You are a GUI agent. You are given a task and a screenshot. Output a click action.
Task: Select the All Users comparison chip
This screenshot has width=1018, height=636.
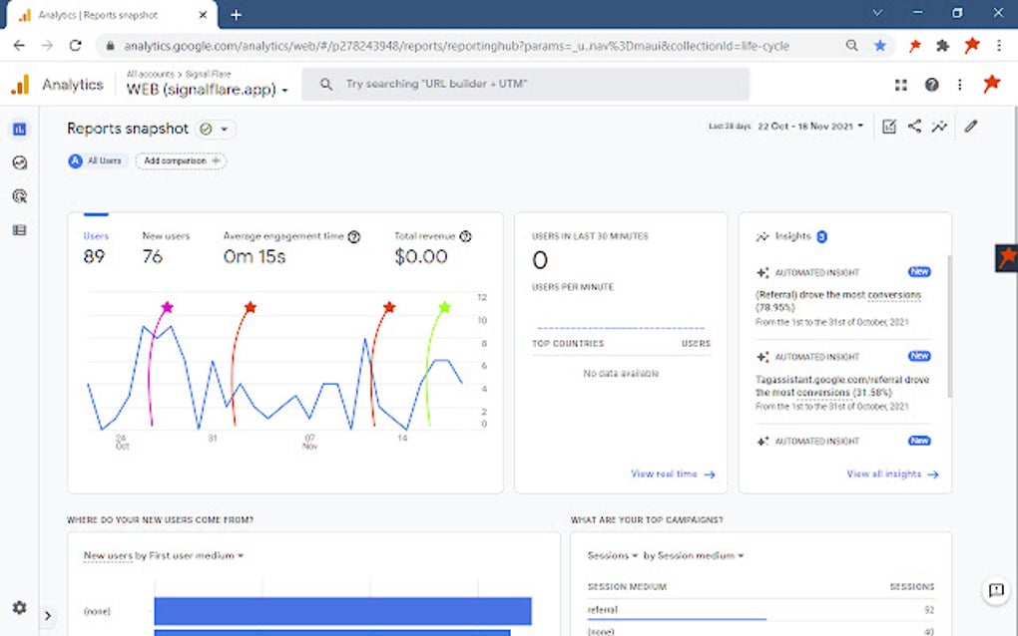pos(96,160)
